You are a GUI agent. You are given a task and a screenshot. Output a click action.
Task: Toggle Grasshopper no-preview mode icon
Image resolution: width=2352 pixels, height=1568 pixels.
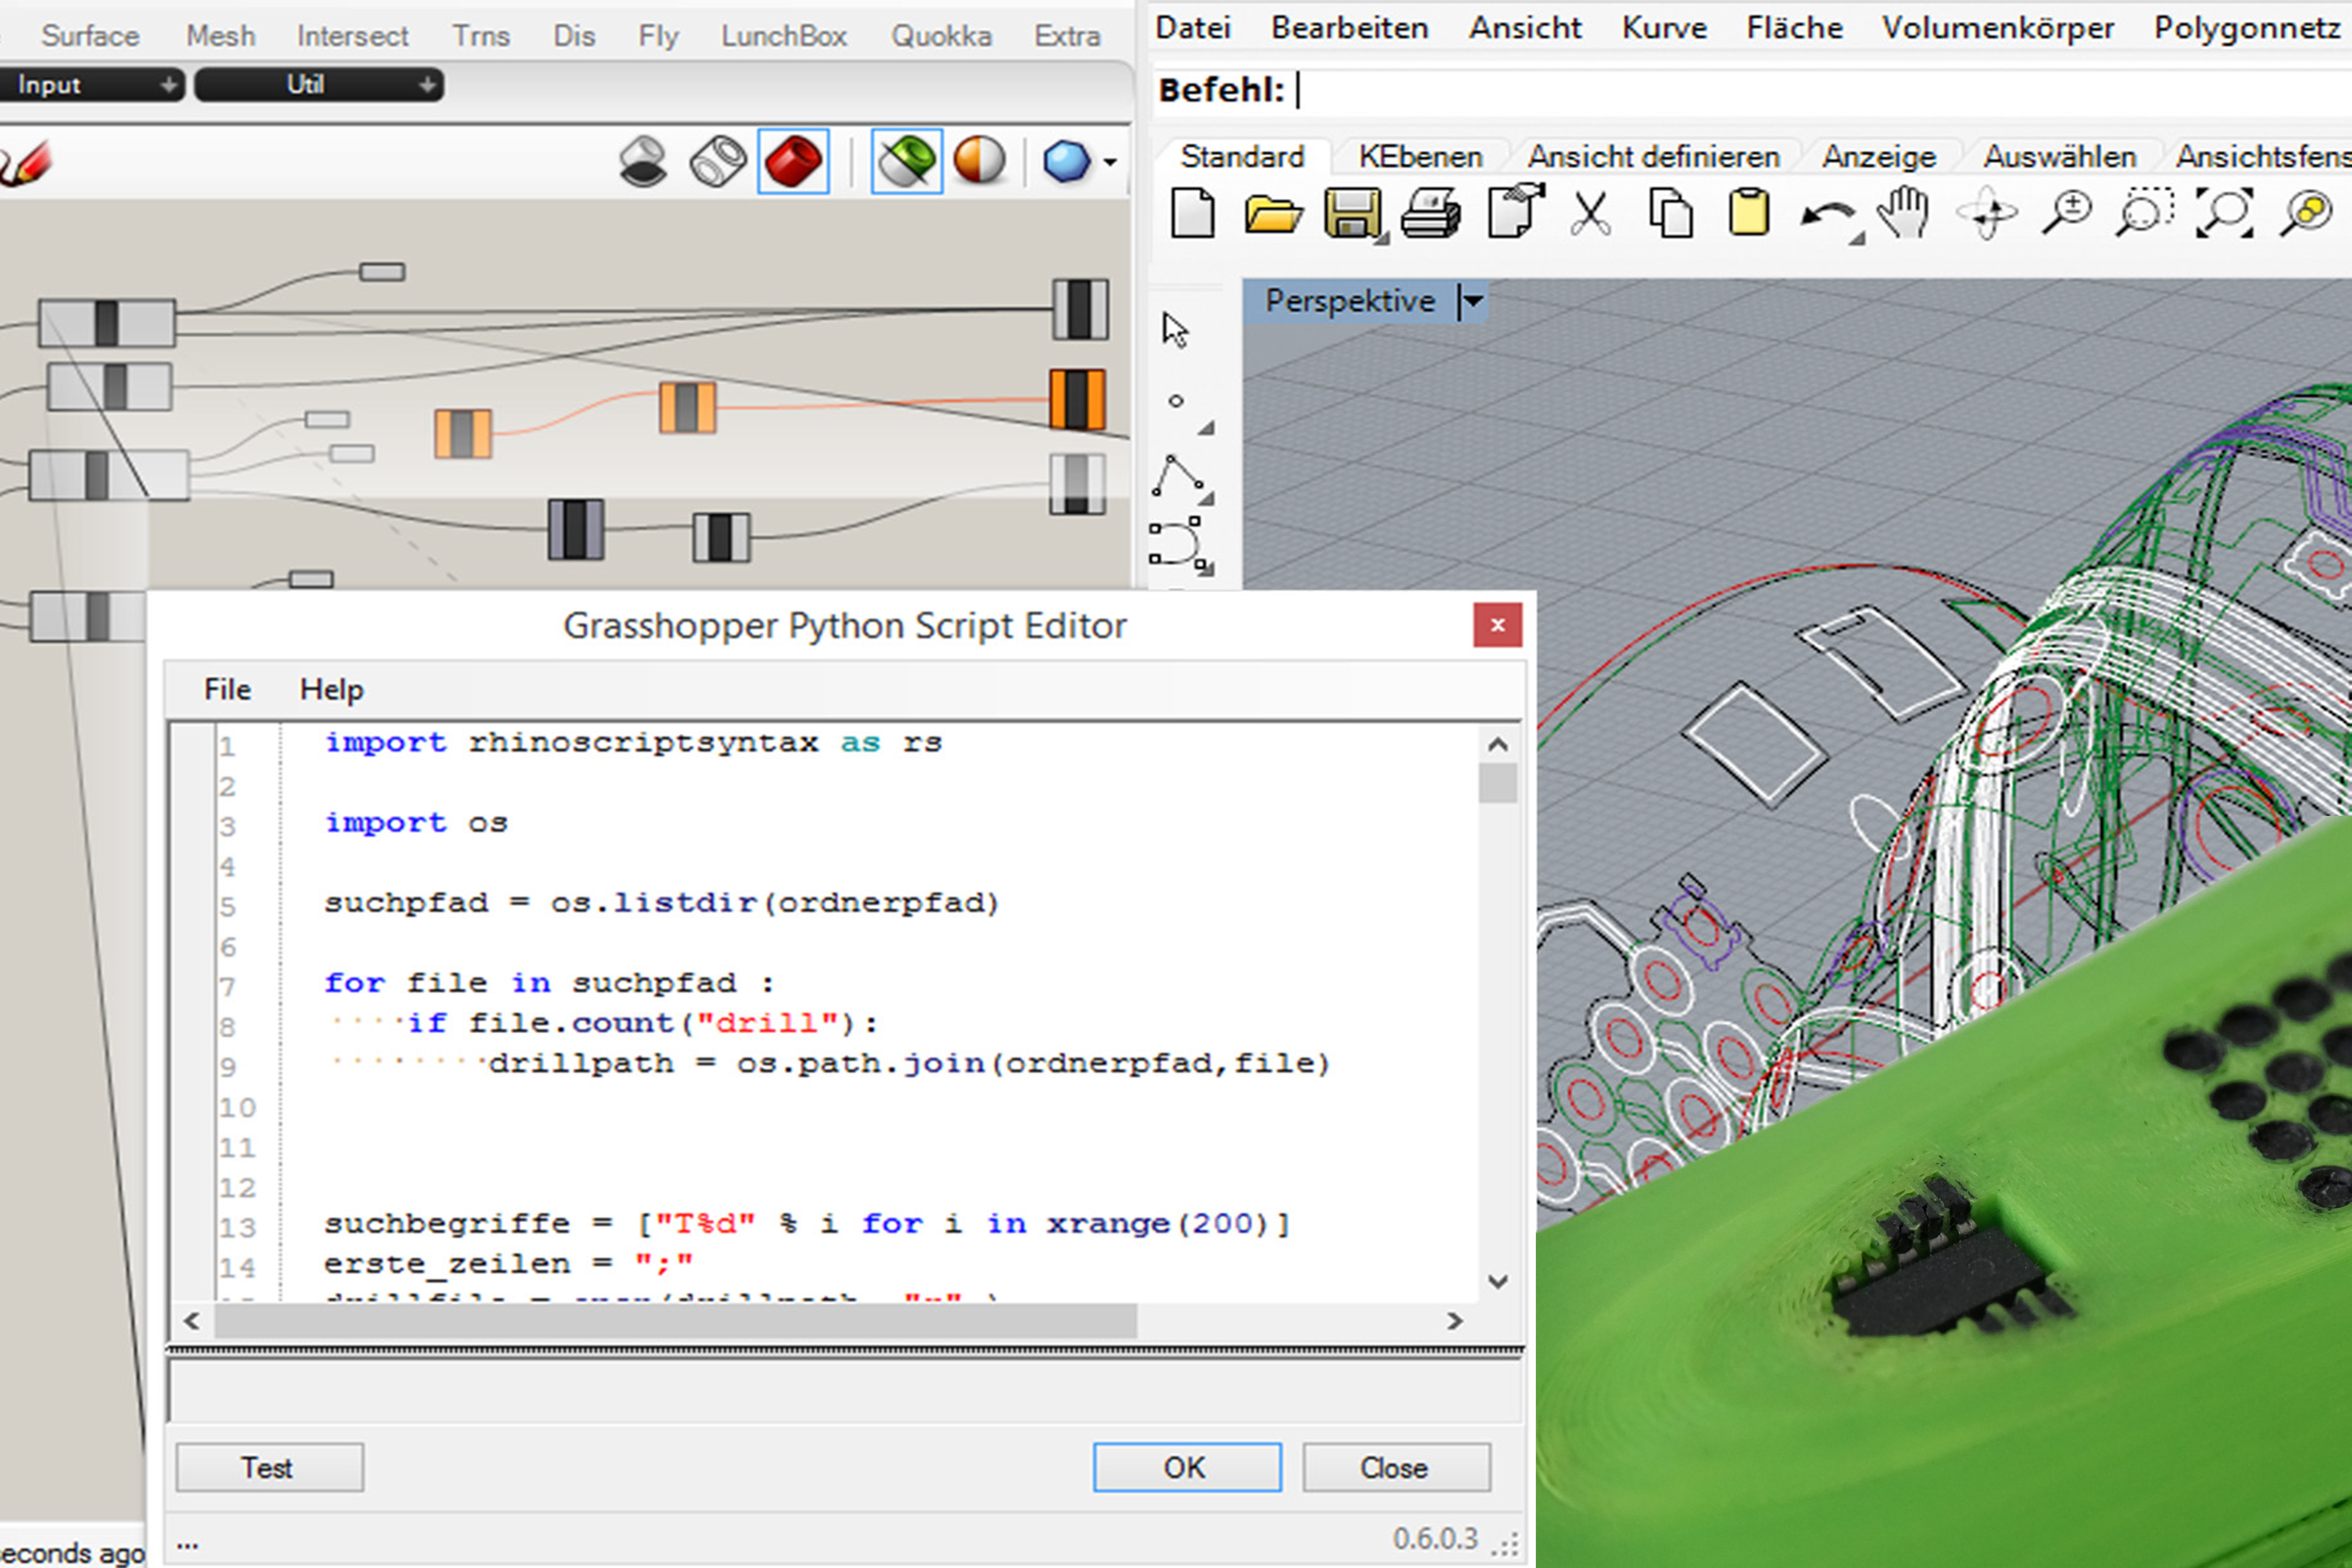click(642, 162)
